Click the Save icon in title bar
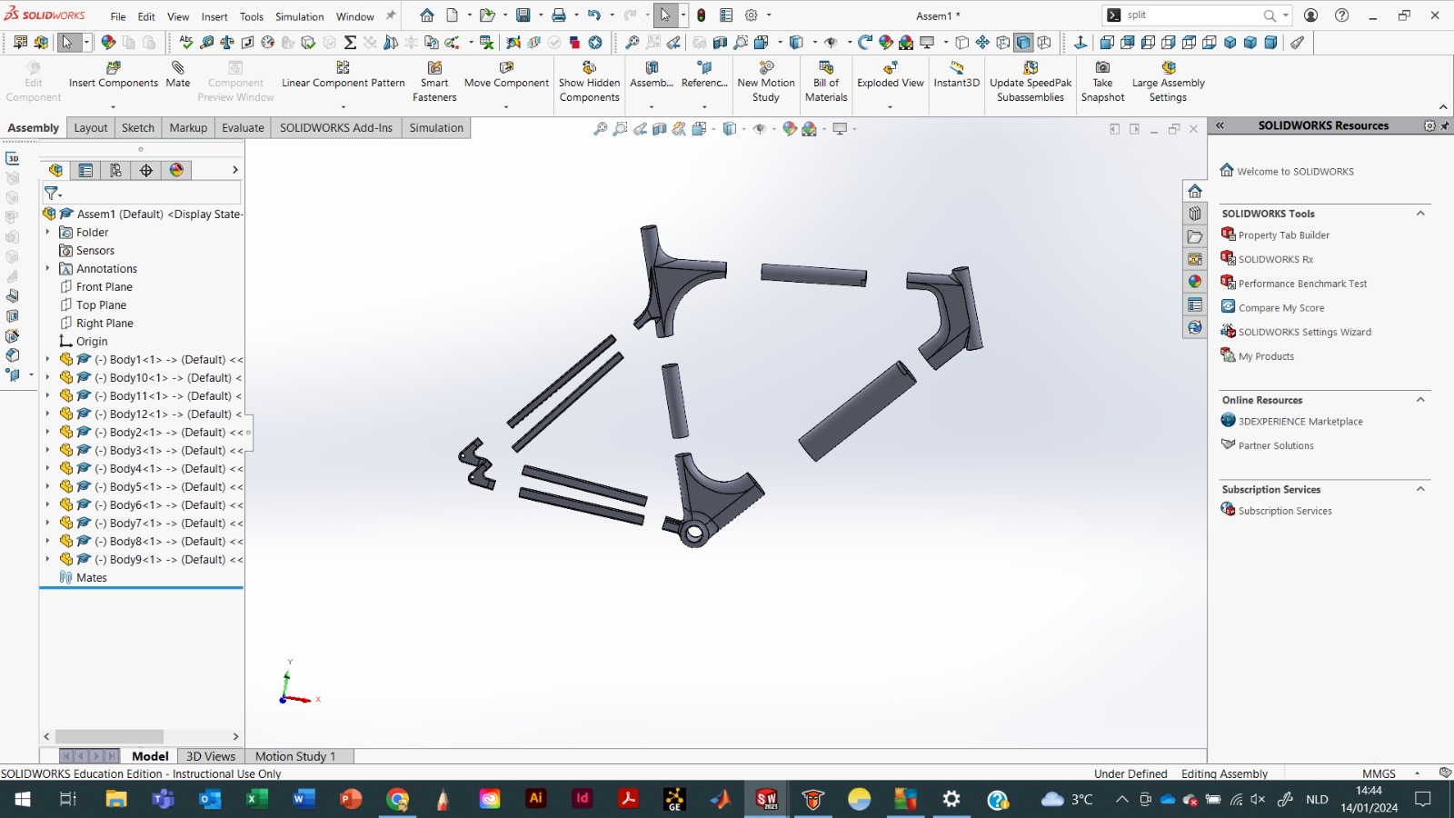 click(x=523, y=15)
